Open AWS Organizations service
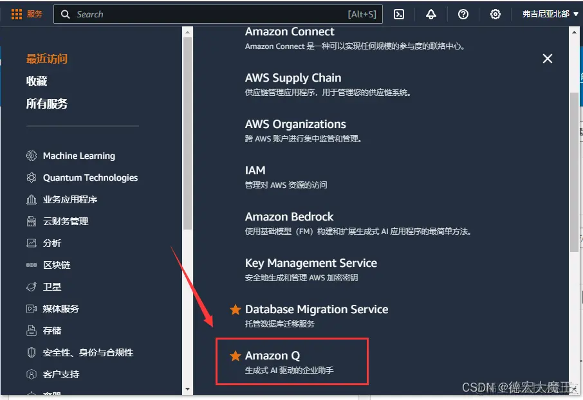The image size is (583, 400). [295, 124]
